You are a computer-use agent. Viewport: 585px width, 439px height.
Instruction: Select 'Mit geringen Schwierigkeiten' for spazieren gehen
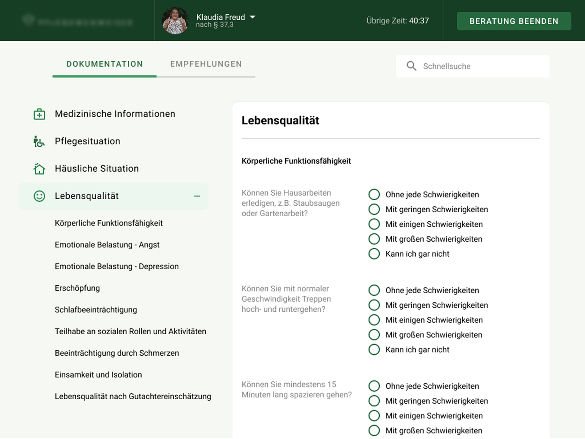pyautogui.click(x=374, y=401)
